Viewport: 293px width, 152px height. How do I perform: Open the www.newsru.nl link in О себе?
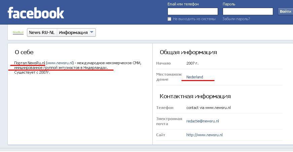tap(60, 63)
